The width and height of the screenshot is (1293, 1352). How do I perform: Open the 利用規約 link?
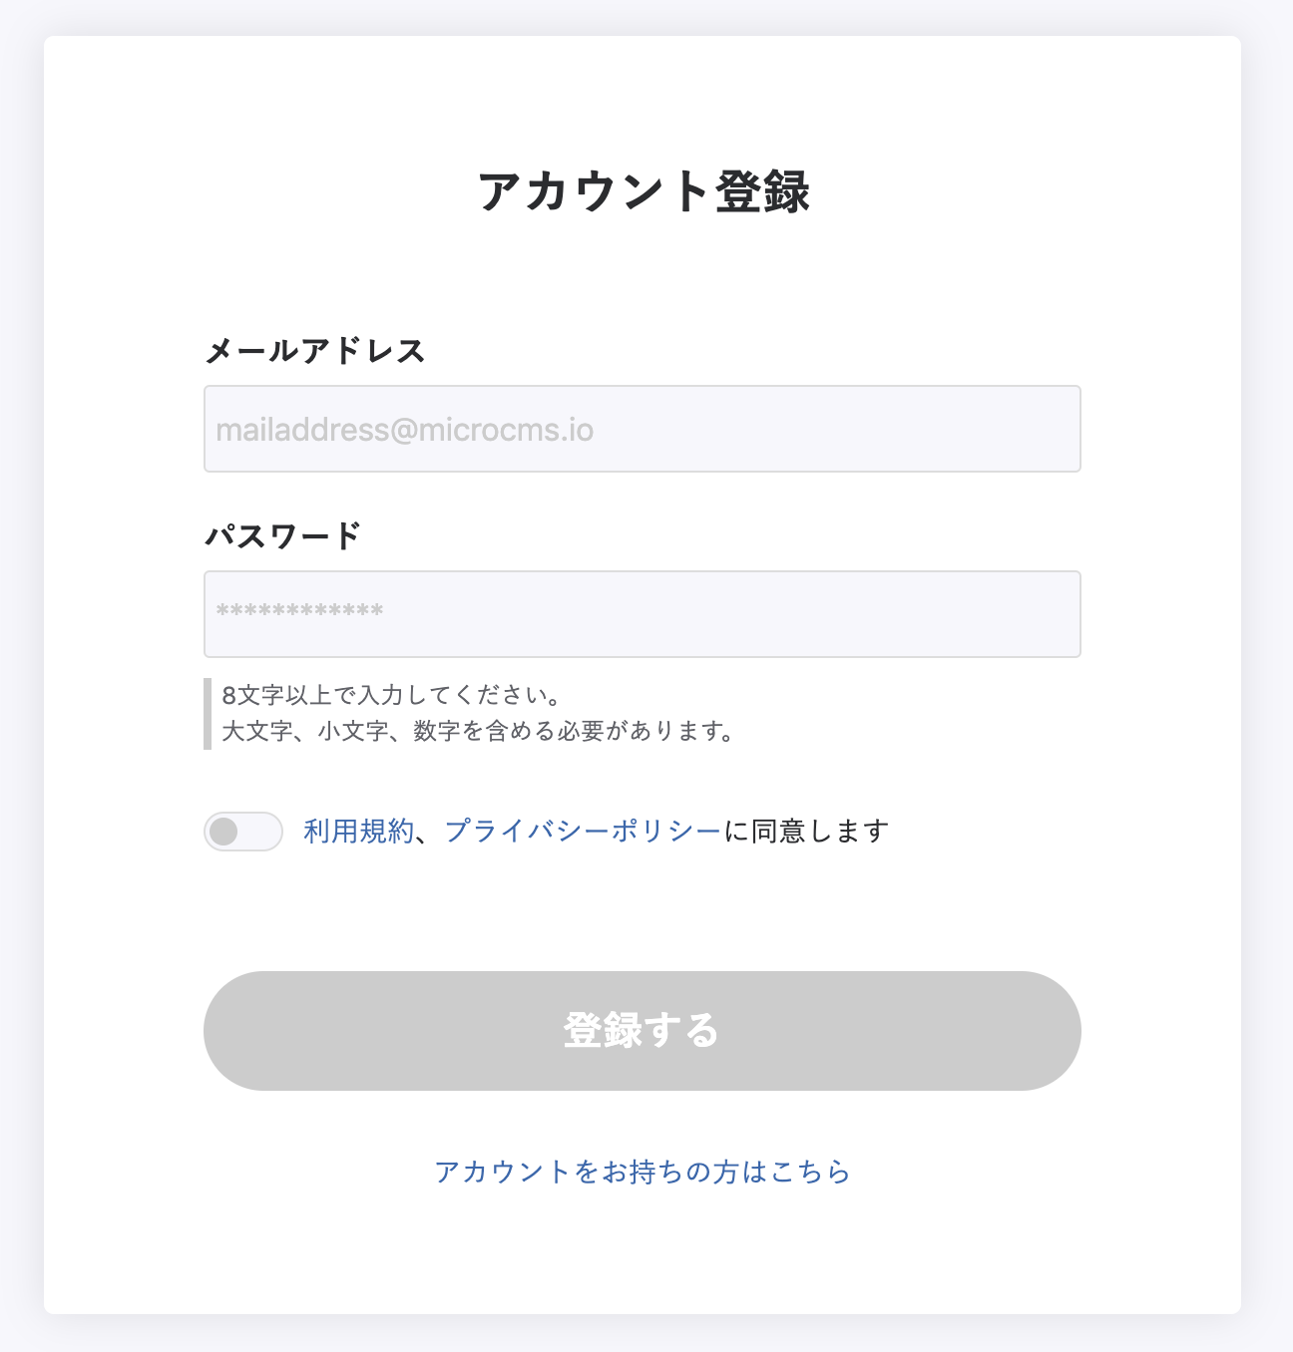[x=358, y=832]
